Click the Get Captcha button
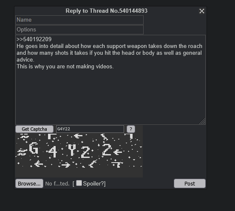This screenshot has height=211, width=235. click(34, 129)
